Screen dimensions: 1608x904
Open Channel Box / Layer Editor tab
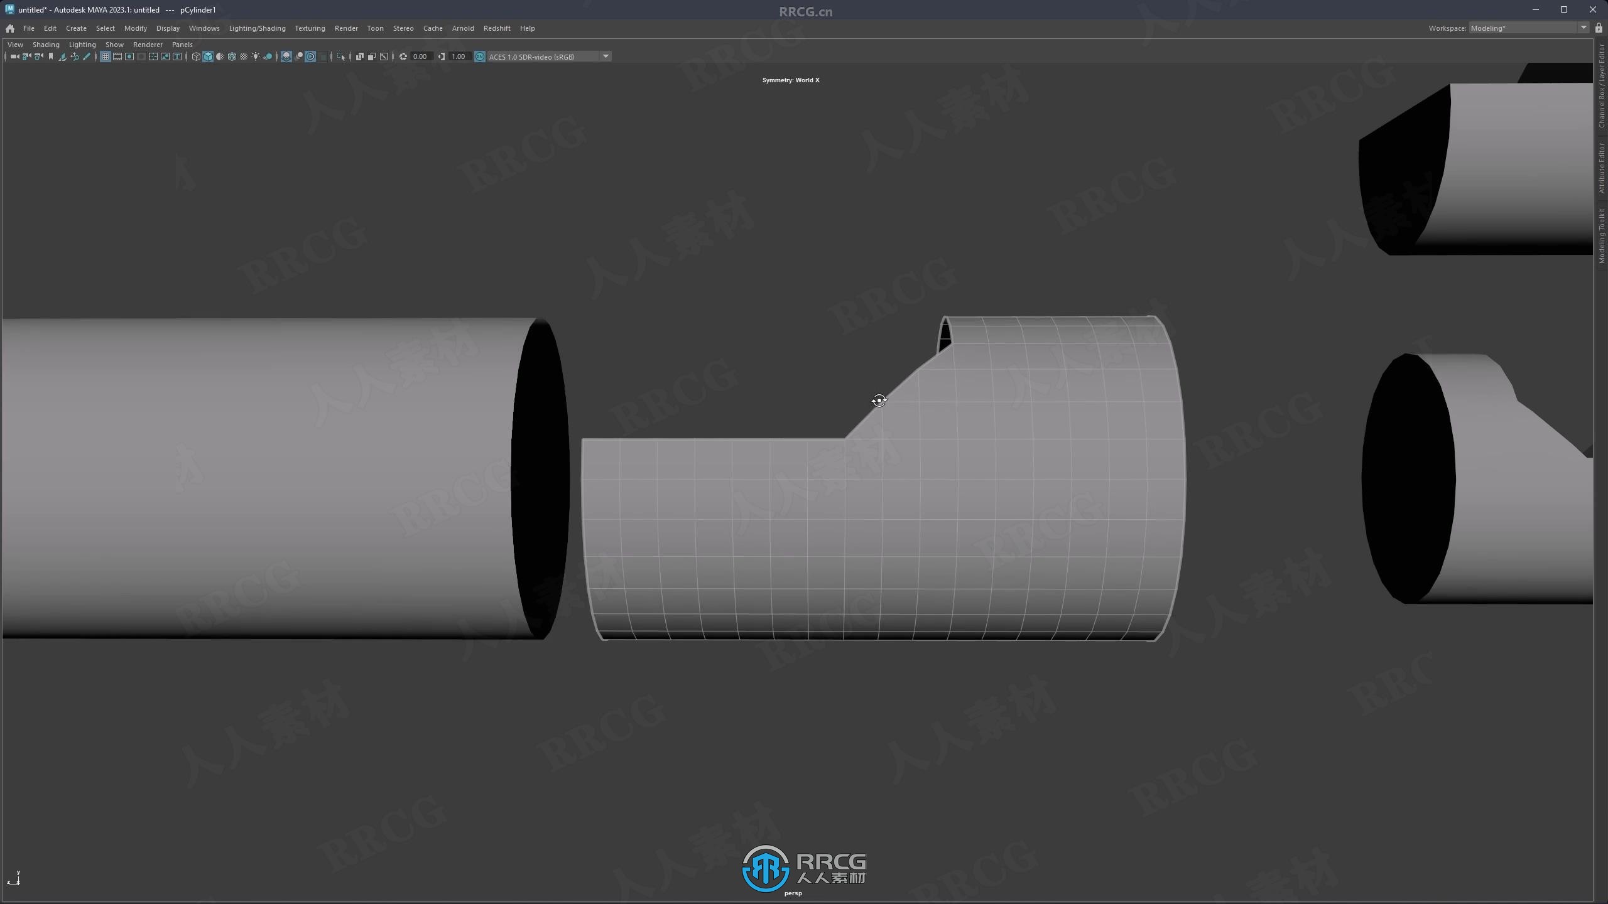(x=1602, y=85)
